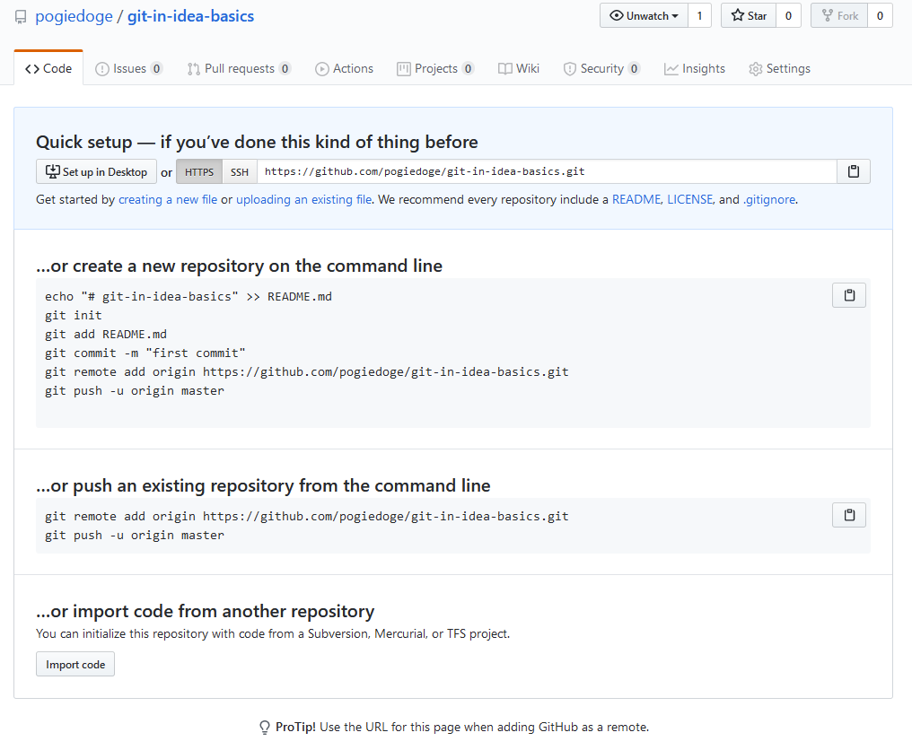
Task: Open the stargazers count 0
Action: click(789, 15)
